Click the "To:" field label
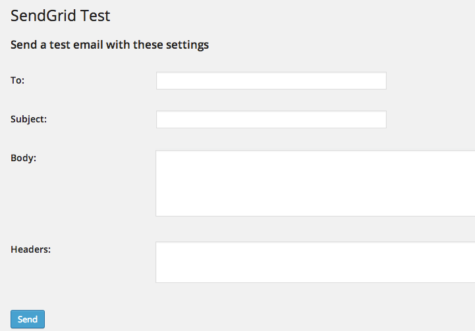Image resolution: width=475 pixels, height=331 pixels. coord(18,80)
